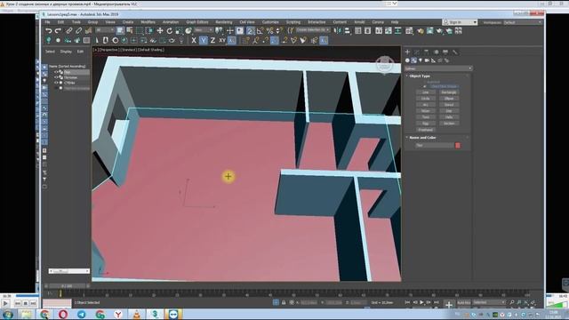Activate the Select and Scale tool
The image size is (569, 320).
pyautogui.click(x=179, y=31)
